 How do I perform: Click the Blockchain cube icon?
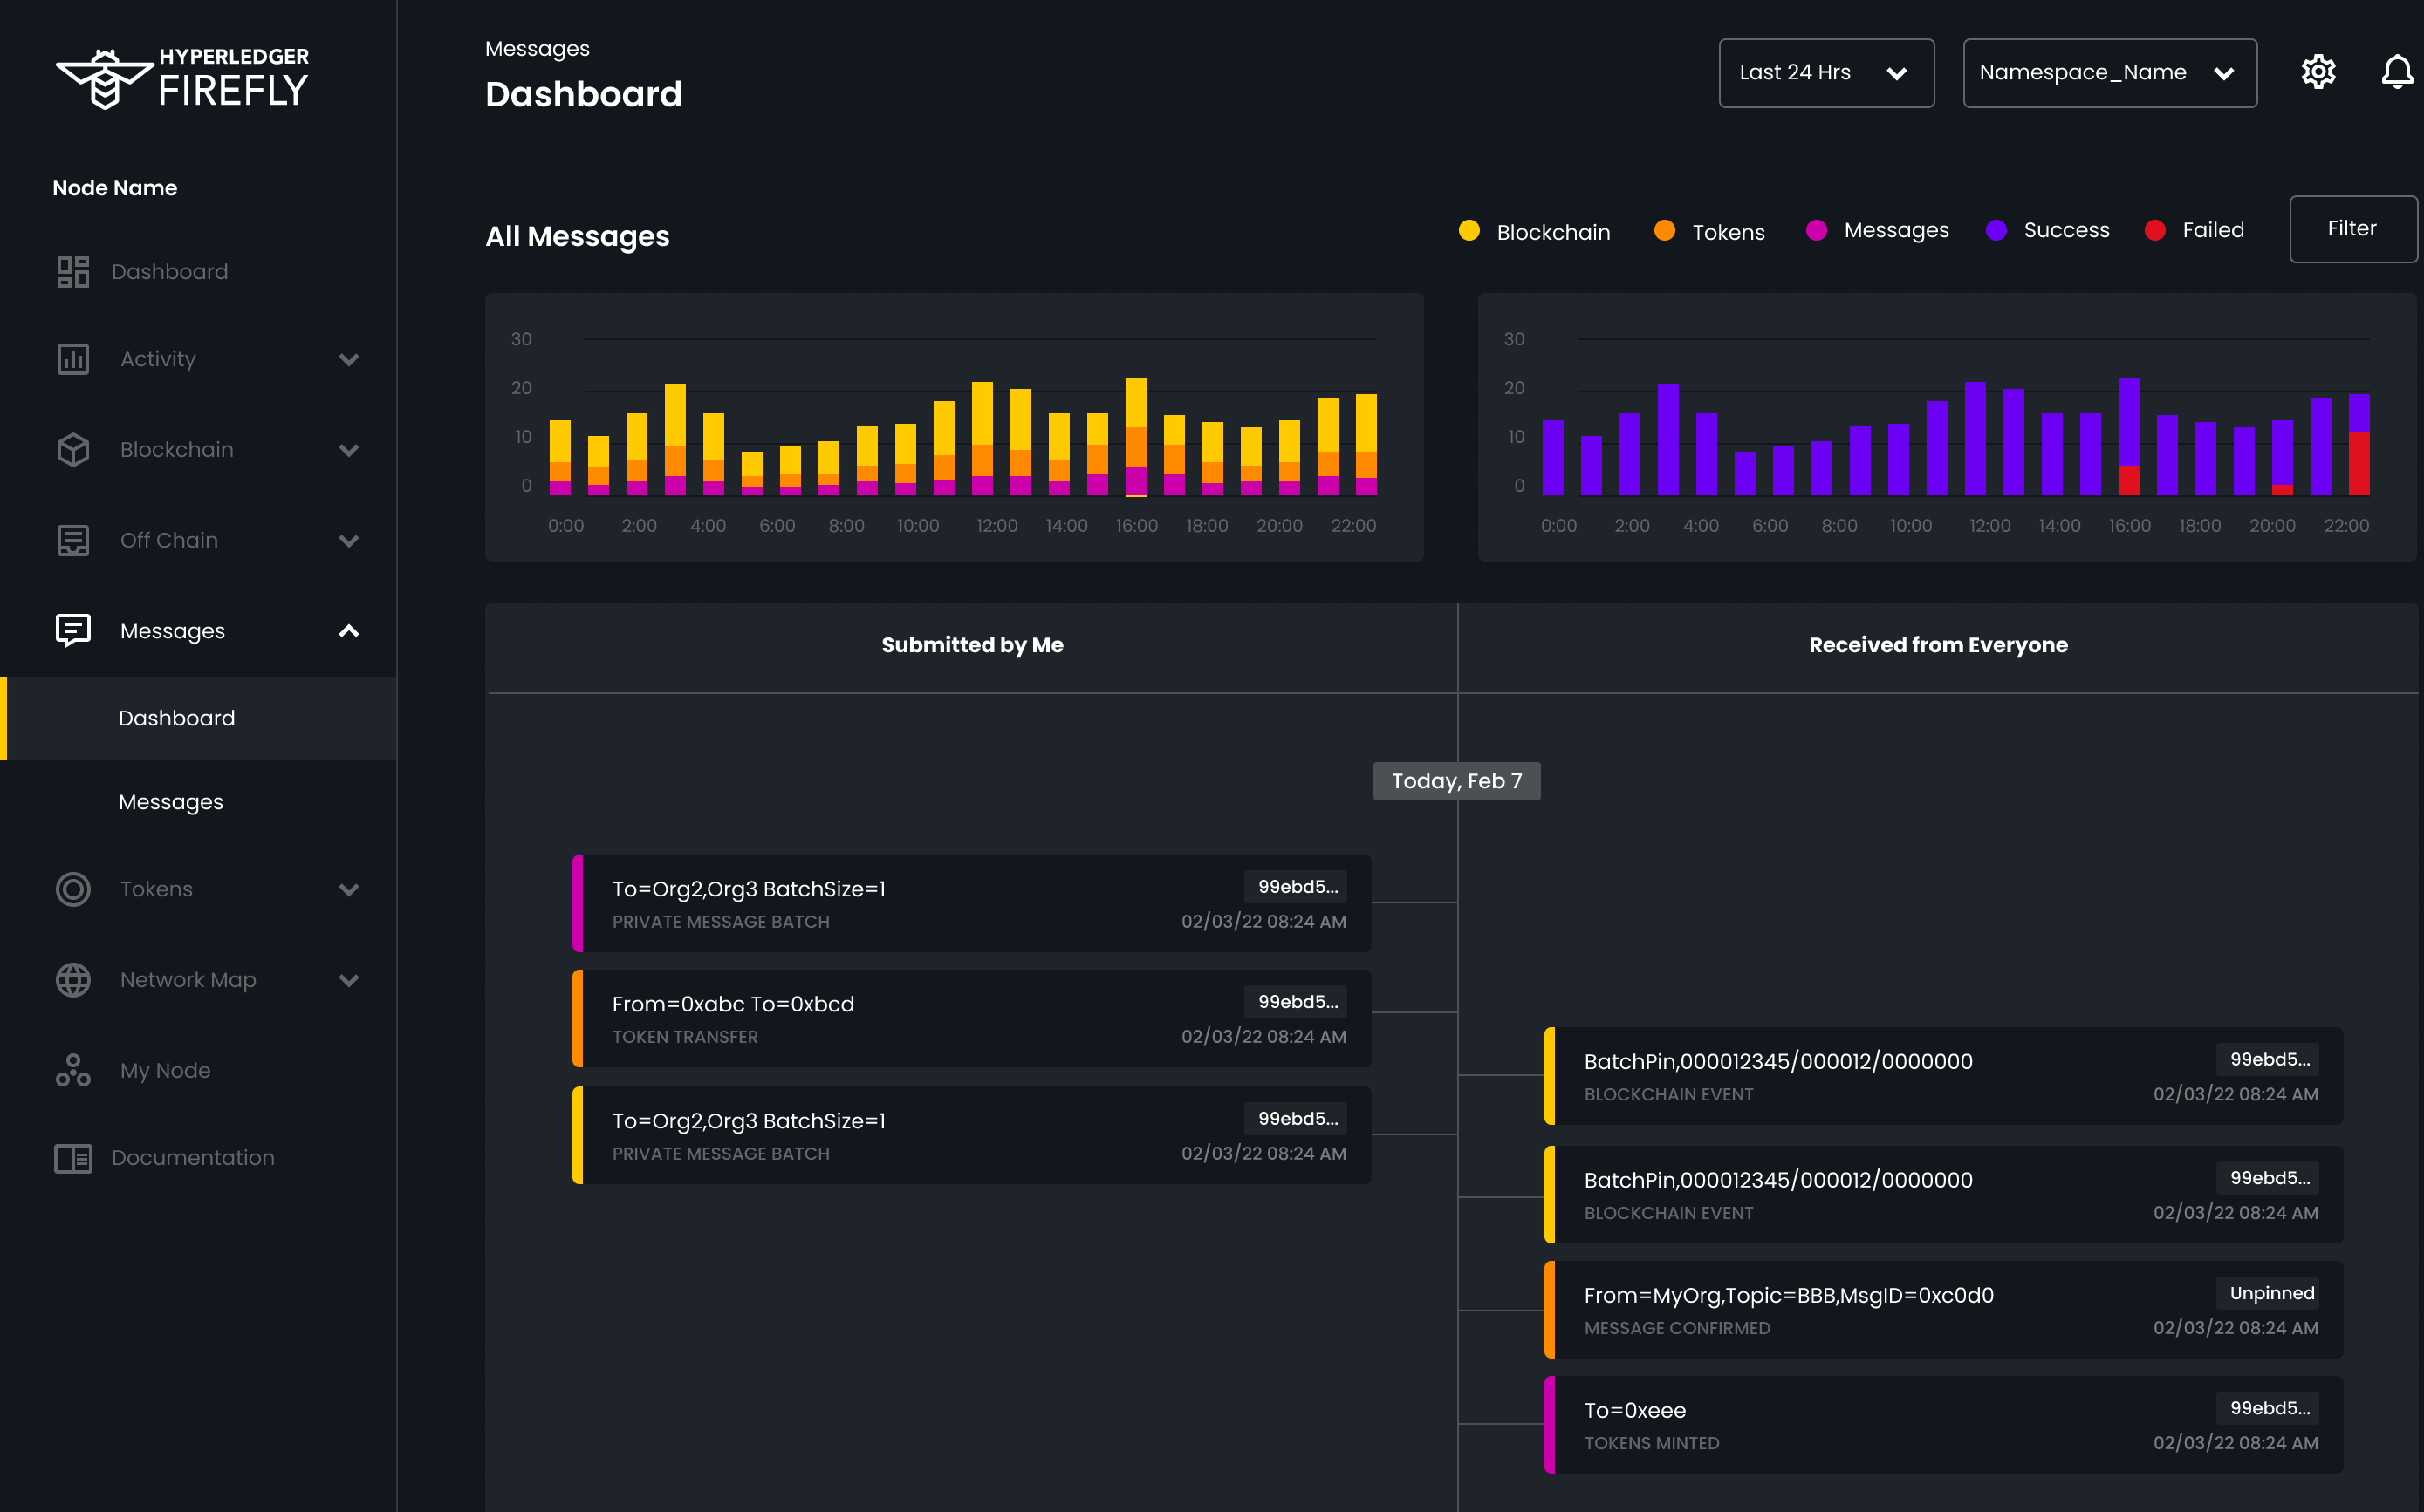(73, 449)
